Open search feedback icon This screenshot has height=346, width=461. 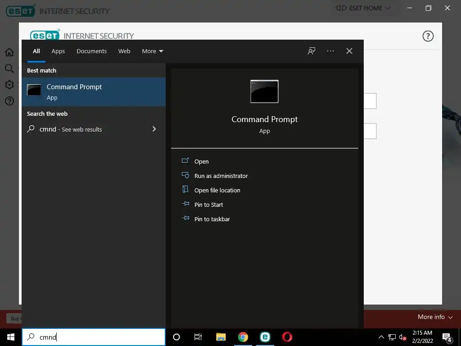pyautogui.click(x=312, y=51)
